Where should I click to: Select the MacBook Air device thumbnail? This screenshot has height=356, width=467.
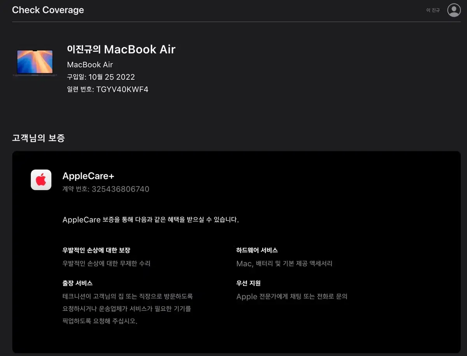click(35, 63)
